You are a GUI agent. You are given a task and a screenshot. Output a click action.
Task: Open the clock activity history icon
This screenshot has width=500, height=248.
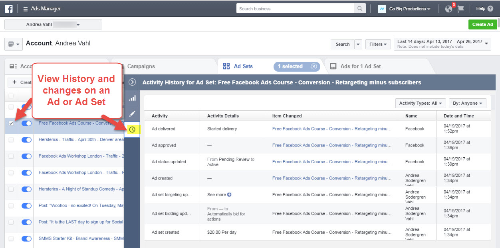[x=132, y=129]
